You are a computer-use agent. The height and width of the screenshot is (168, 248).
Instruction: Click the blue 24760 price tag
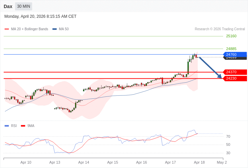tap(235, 54)
